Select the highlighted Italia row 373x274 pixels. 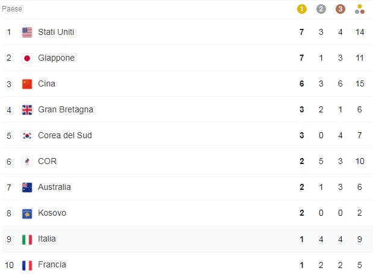click(x=187, y=239)
